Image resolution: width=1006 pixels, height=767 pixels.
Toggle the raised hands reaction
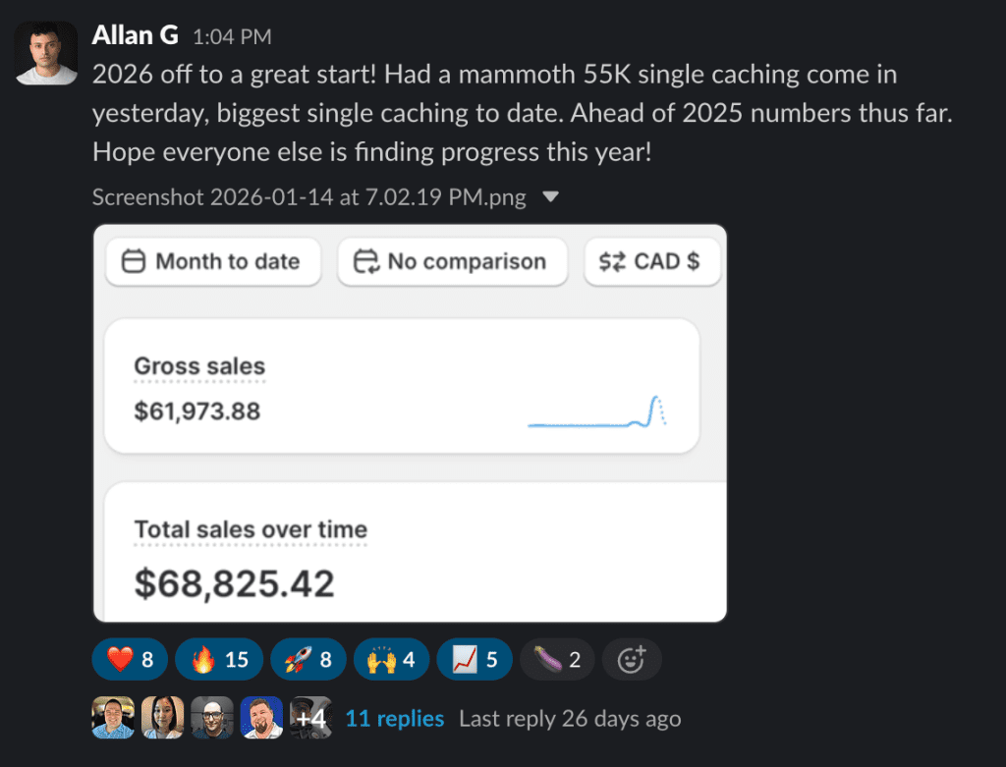[391, 659]
